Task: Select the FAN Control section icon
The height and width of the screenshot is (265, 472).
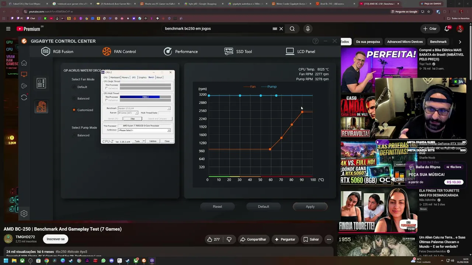Action: coord(107,52)
